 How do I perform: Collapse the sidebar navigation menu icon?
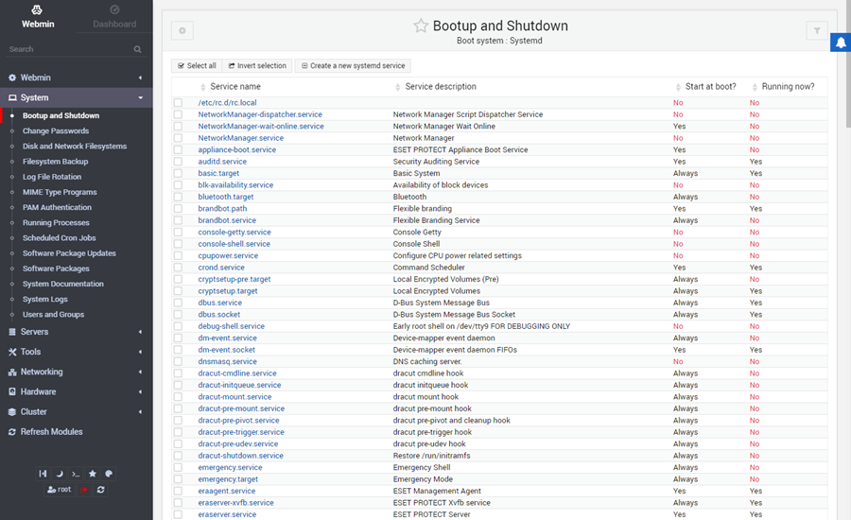coord(43,474)
